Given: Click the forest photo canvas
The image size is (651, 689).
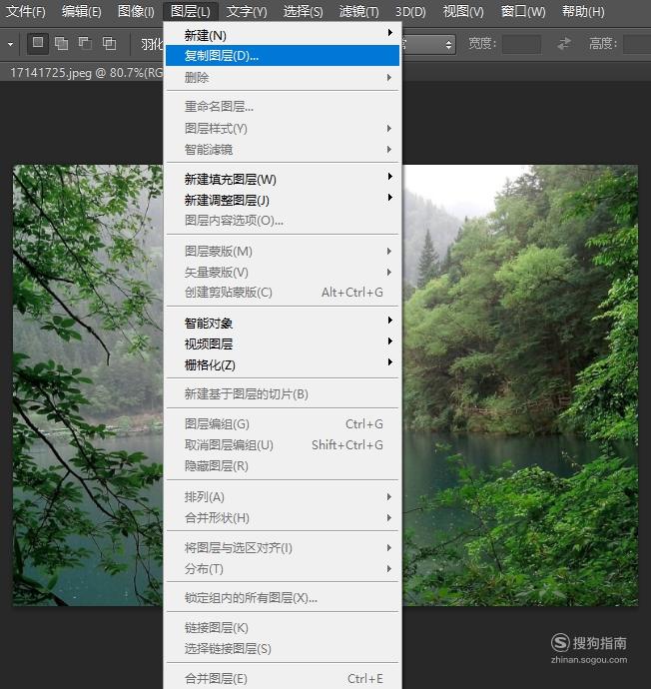Looking at the screenshot, I should click(520, 385).
